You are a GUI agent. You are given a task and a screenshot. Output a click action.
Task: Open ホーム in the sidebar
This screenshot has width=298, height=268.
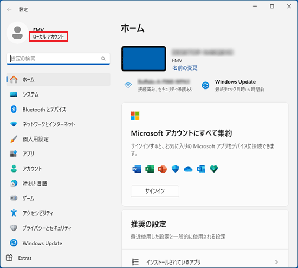click(x=59, y=79)
